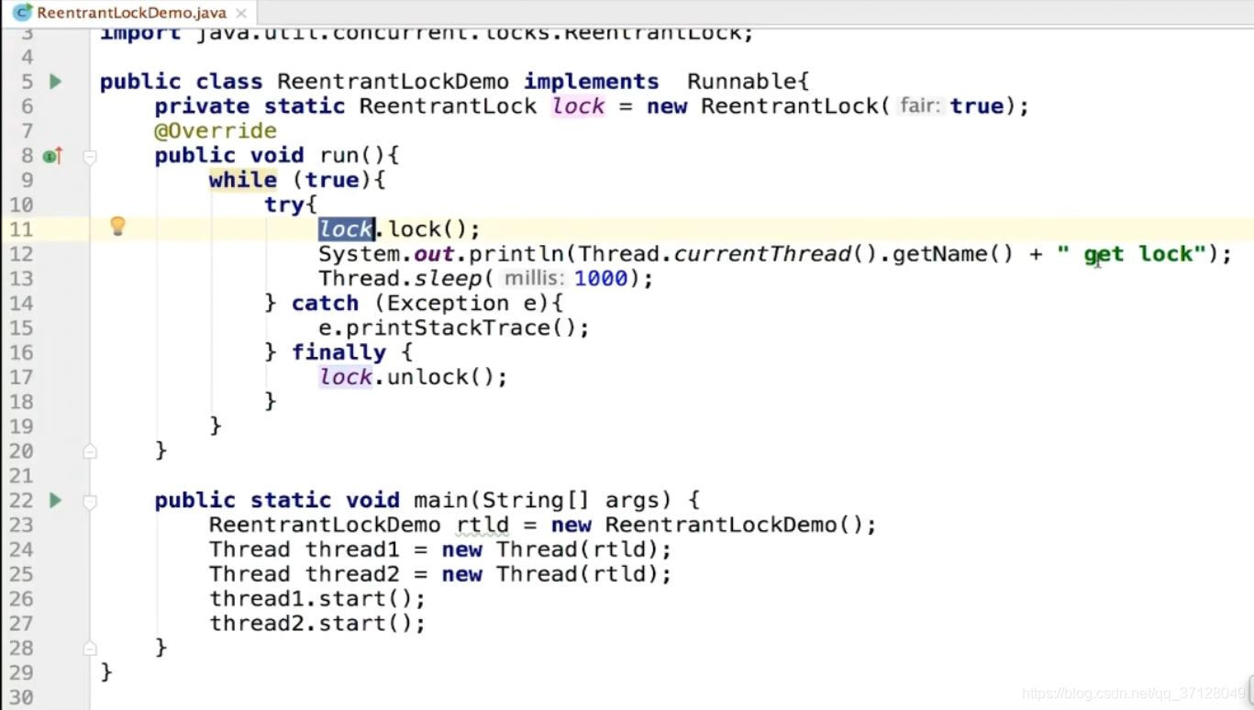
Task: Click the 'Exception' type on line 14
Action: pos(448,304)
